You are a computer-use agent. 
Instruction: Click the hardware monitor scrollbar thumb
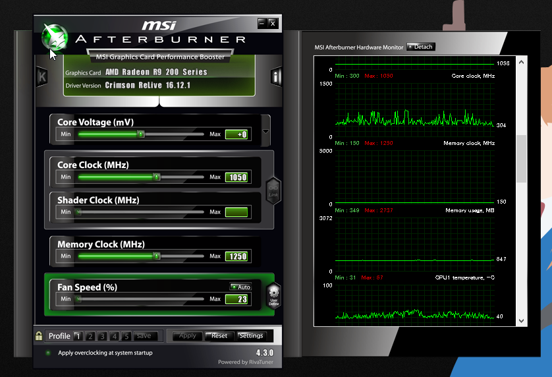[x=522, y=159]
